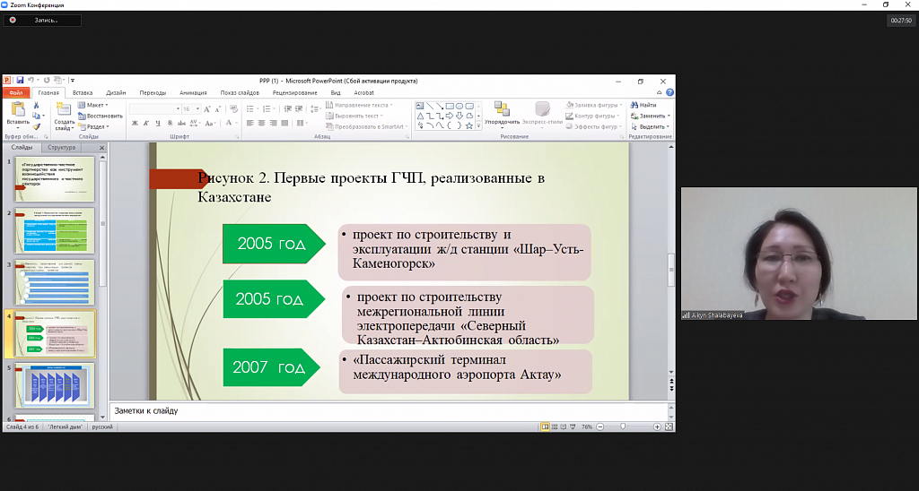This screenshot has height=491, width=919.
Task: Click the increase indent icon
Action: (x=299, y=108)
